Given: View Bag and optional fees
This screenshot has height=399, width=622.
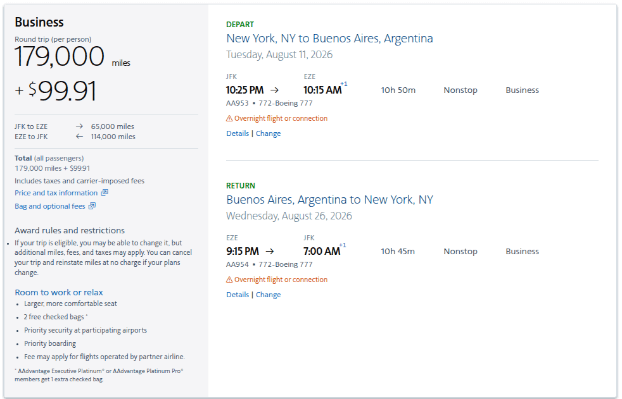Looking at the screenshot, I should click(x=51, y=206).
